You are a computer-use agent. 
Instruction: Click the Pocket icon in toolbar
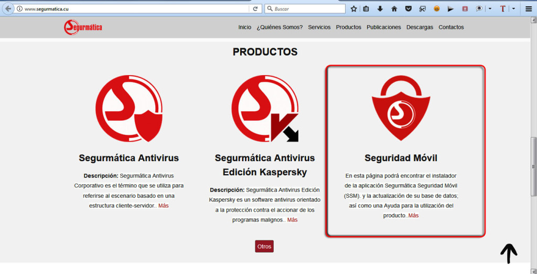[409, 9]
